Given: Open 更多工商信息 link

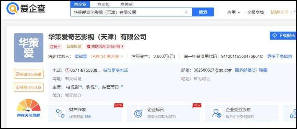Looking at the screenshot, I should [279, 56].
